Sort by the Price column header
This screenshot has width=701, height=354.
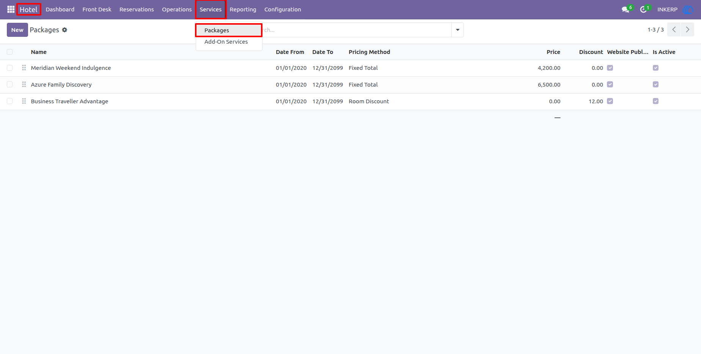[553, 52]
